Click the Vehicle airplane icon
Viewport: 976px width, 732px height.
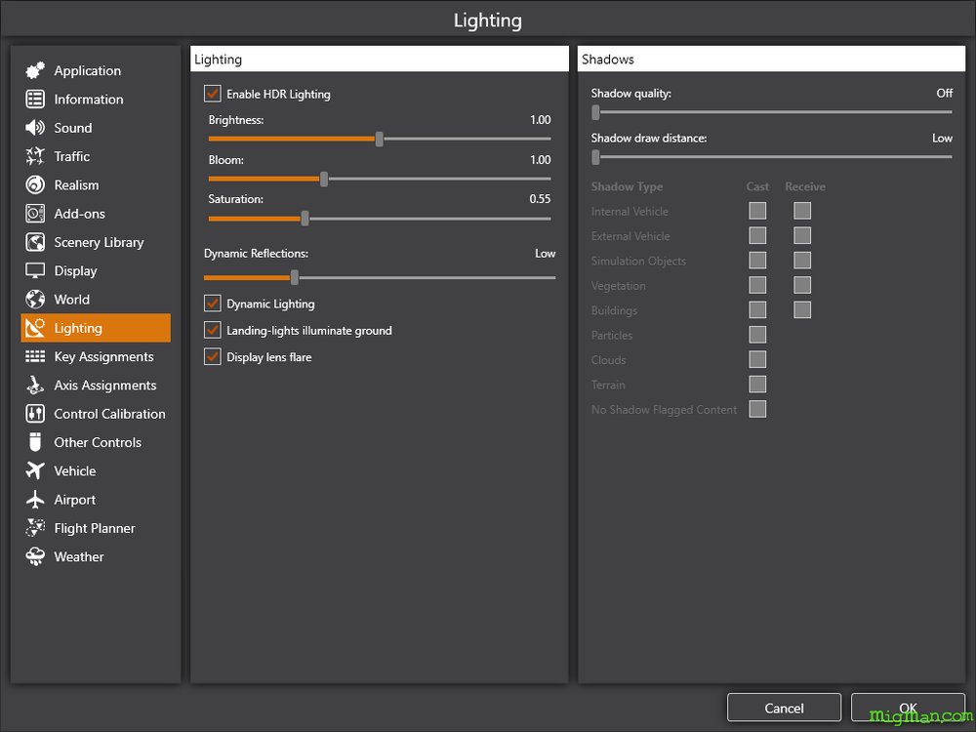tap(35, 471)
